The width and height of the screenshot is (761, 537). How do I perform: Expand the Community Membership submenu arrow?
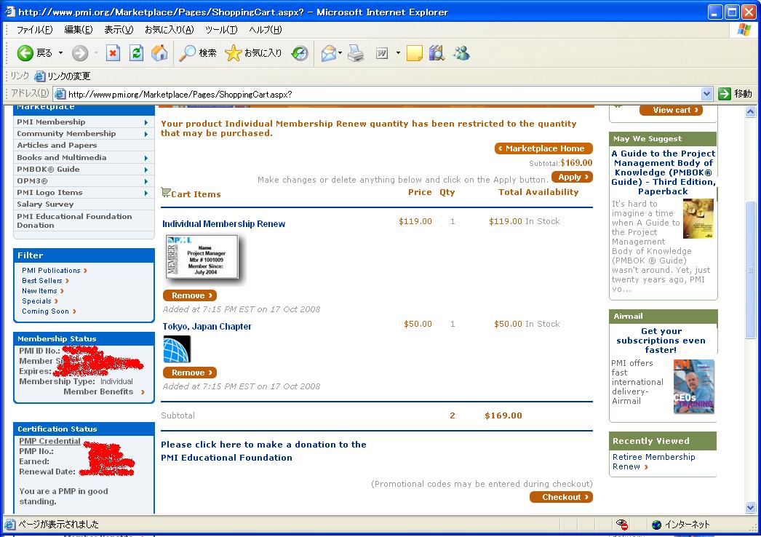146,134
